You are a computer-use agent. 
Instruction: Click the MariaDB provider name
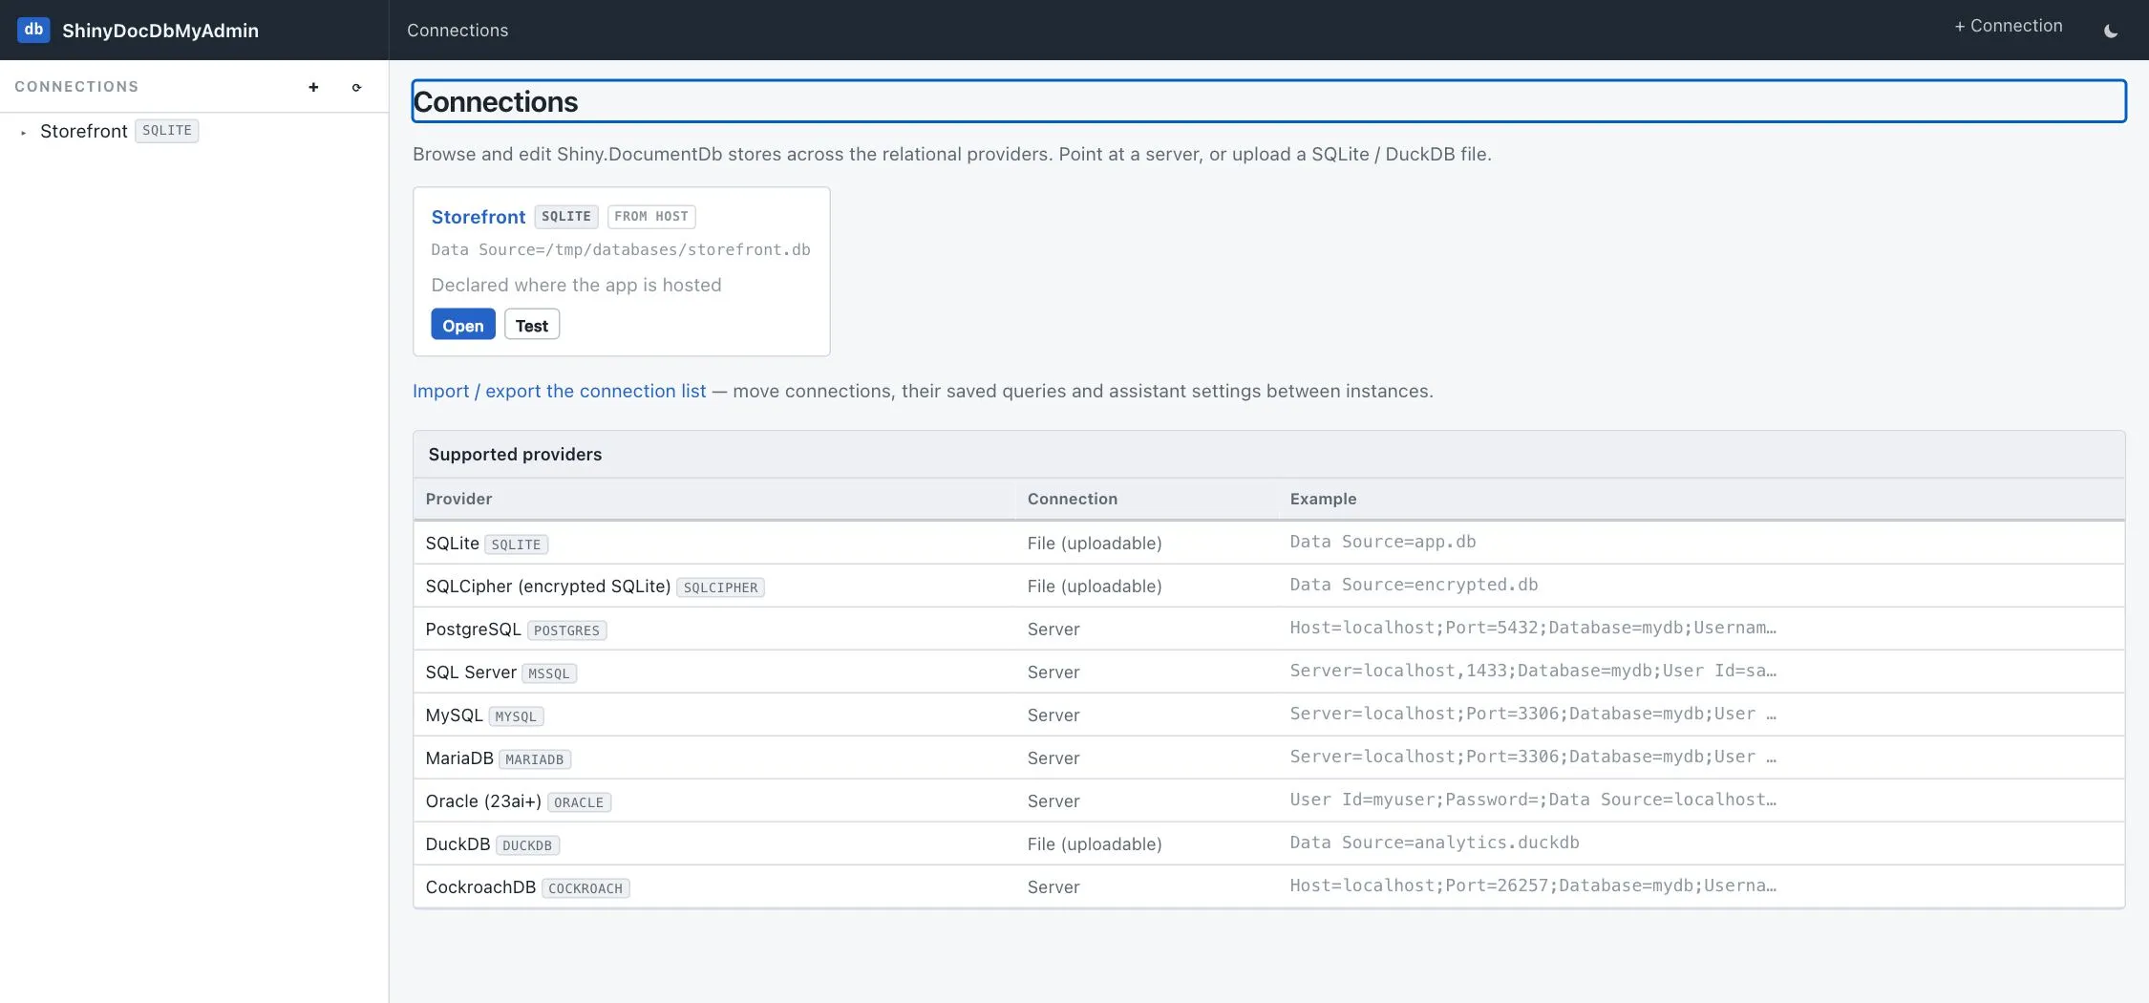click(x=459, y=758)
